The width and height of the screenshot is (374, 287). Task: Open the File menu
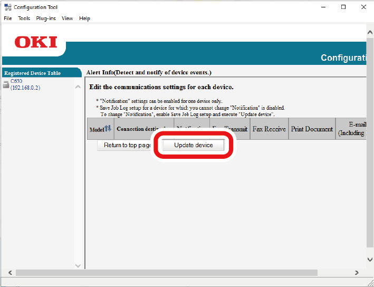pyautogui.click(x=7, y=18)
